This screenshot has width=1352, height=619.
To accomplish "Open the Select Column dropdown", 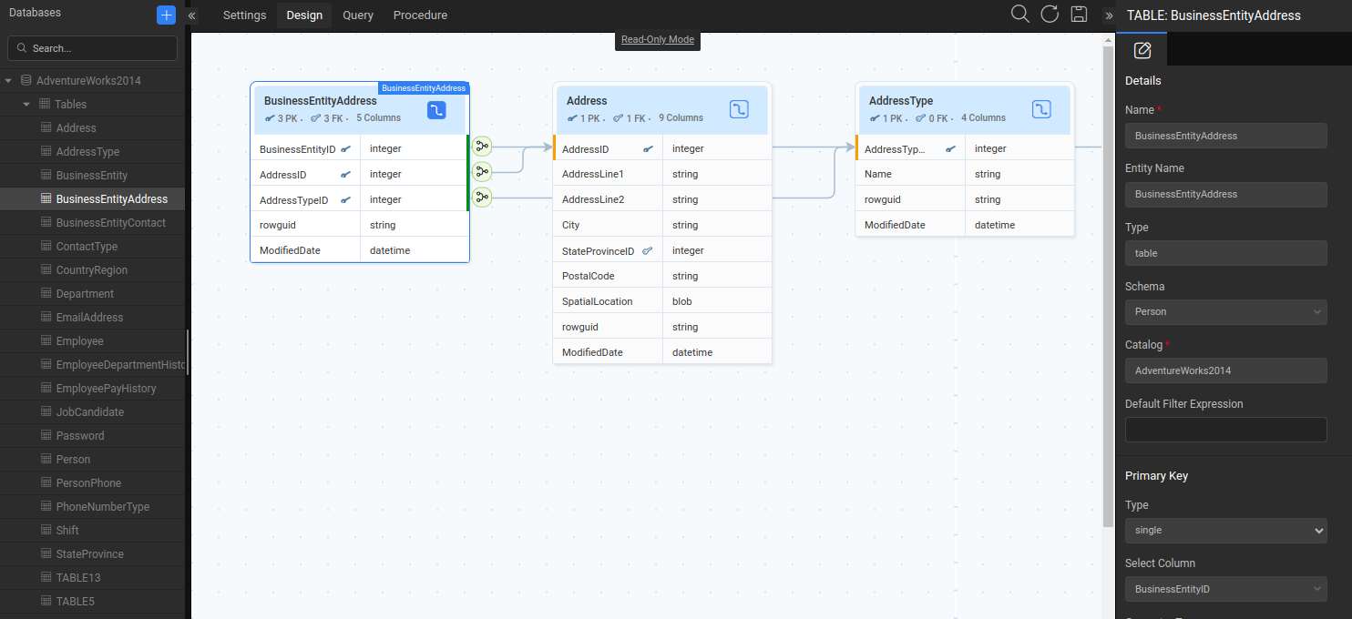I will 1225,590.
